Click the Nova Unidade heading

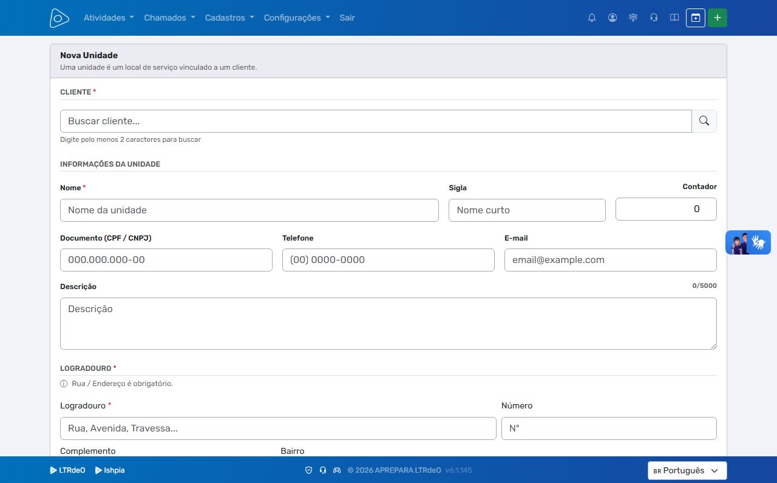click(x=89, y=55)
